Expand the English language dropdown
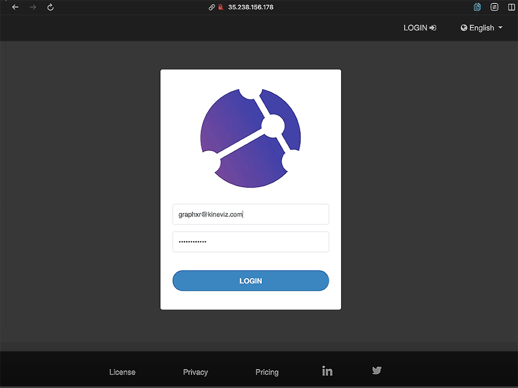The height and width of the screenshot is (388, 518). 482,28
